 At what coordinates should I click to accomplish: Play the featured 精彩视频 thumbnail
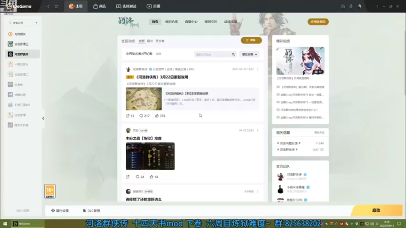coord(300,61)
